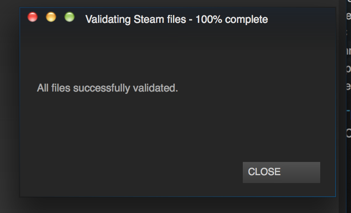Minimize the dialog with the yellow button
351x213 pixels.
pyautogui.click(x=51, y=18)
